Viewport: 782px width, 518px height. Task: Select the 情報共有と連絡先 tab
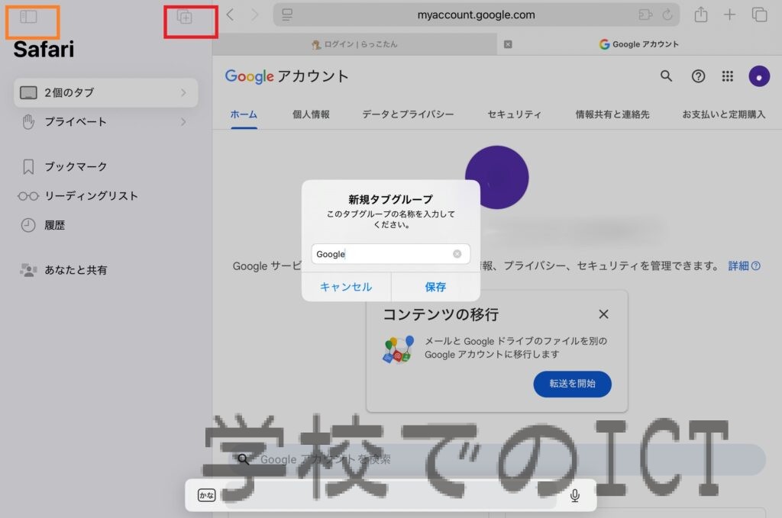click(612, 114)
